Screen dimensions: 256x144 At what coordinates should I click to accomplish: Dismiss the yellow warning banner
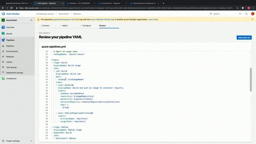click(x=252, y=20)
